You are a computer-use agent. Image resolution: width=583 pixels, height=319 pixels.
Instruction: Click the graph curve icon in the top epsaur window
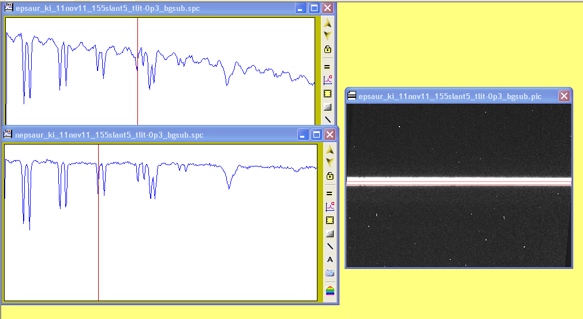coord(328,80)
